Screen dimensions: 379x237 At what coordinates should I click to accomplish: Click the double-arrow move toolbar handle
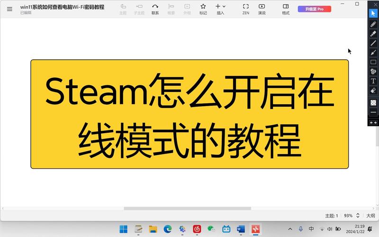[373, 123]
